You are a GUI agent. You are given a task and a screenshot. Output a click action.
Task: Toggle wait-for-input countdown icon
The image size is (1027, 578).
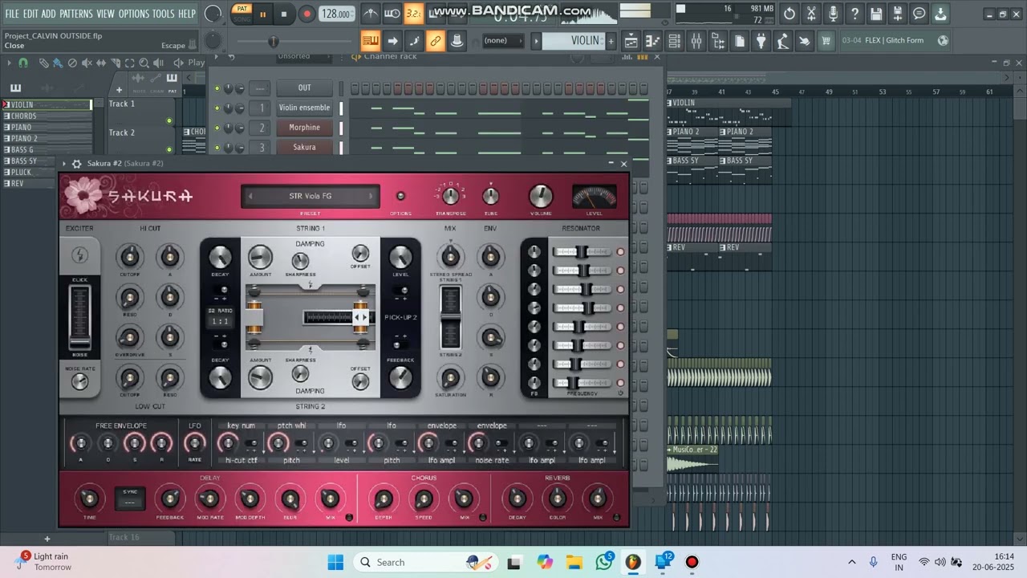pos(392,14)
